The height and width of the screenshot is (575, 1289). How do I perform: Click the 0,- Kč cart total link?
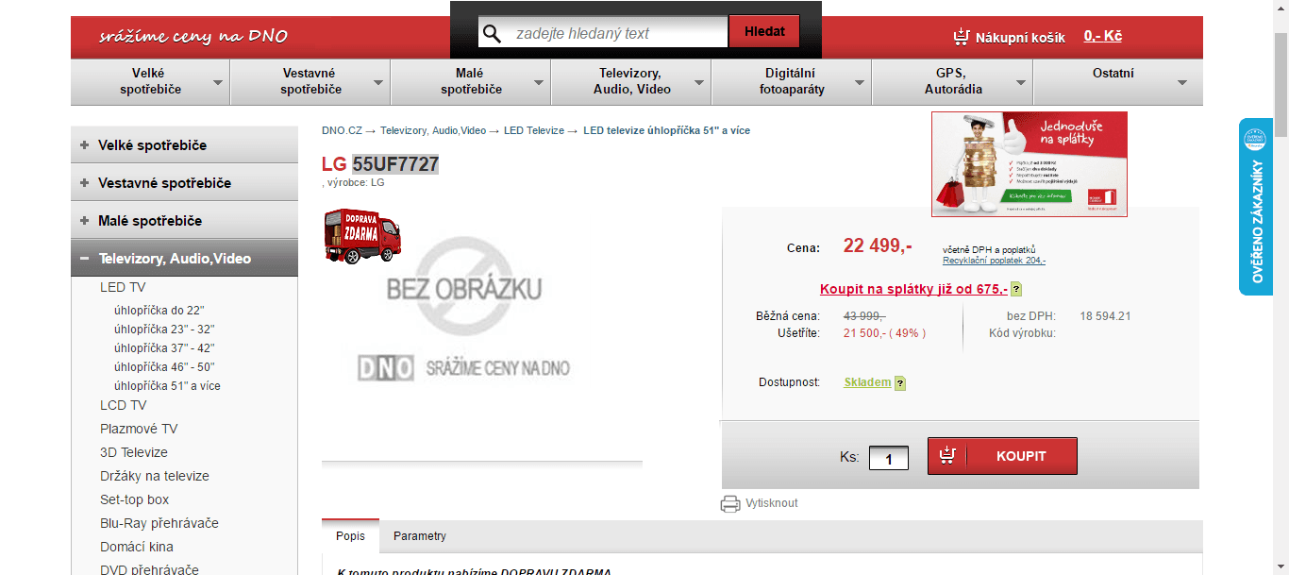pos(1103,36)
